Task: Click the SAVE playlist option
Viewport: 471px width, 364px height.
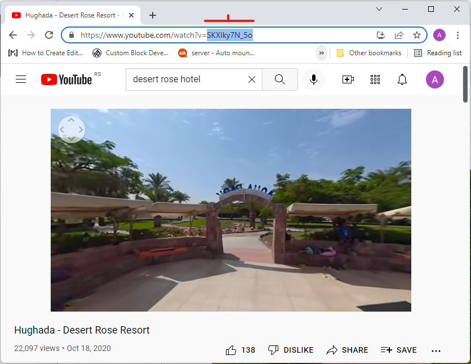Action: tap(398, 350)
